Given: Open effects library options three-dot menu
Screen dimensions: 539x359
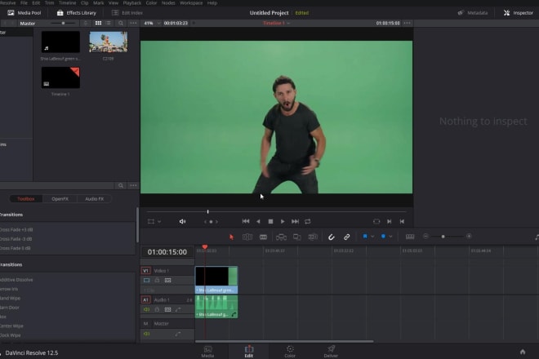Looking at the screenshot, I should 133,185.
